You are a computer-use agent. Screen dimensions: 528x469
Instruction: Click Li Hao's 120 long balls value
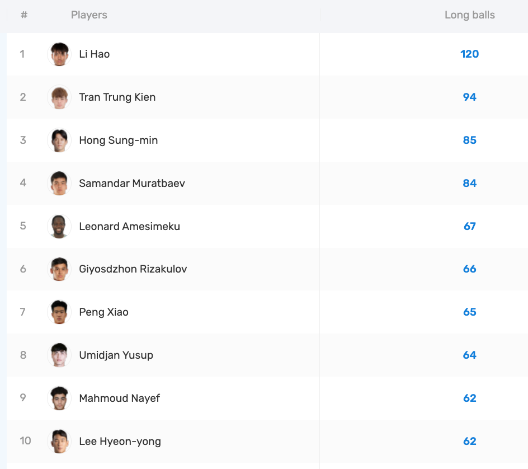tap(469, 54)
